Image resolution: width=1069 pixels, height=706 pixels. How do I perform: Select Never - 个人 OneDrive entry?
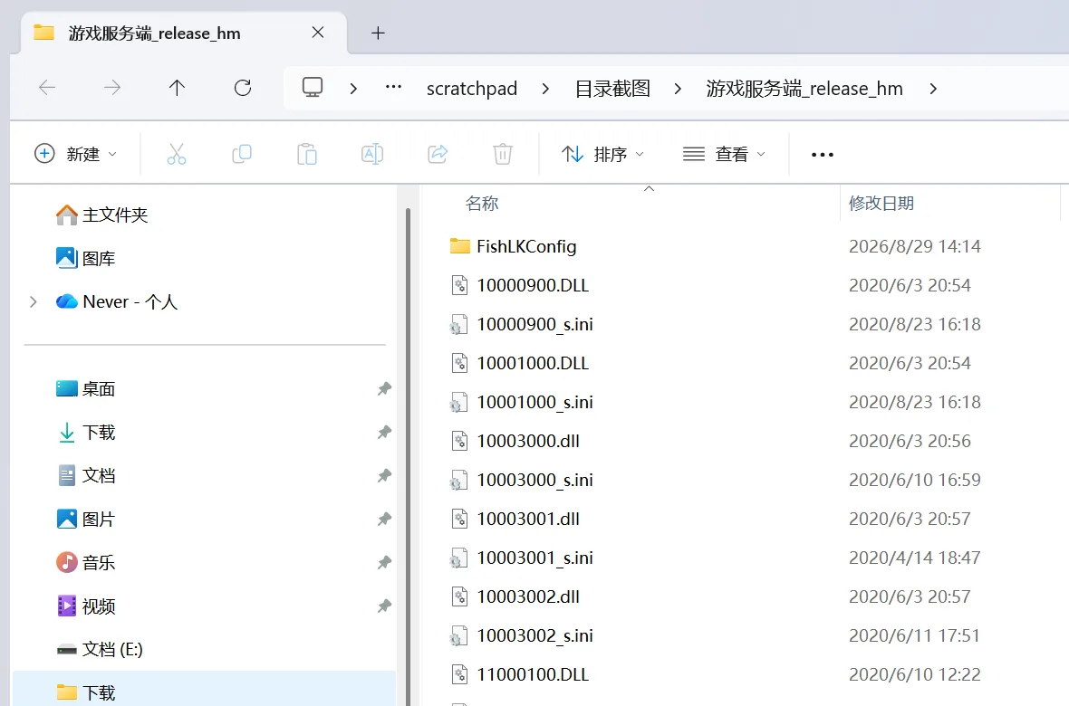[117, 301]
